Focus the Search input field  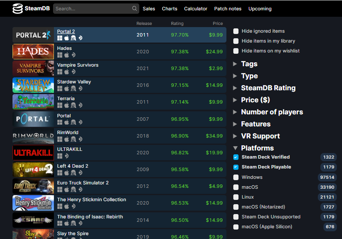pos(96,9)
